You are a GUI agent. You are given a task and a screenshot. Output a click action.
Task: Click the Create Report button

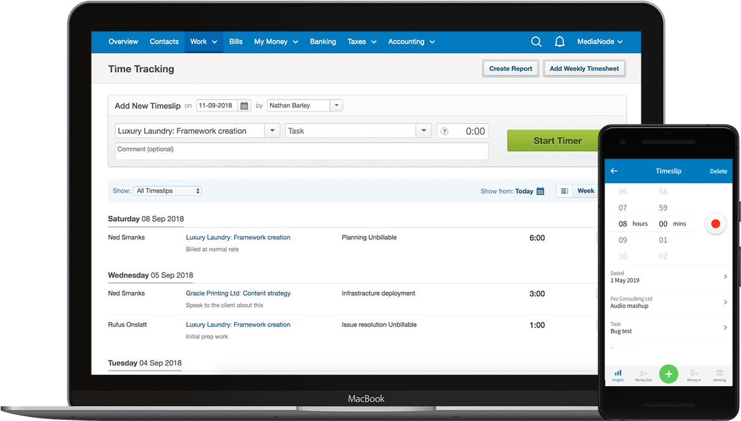pyautogui.click(x=511, y=69)
